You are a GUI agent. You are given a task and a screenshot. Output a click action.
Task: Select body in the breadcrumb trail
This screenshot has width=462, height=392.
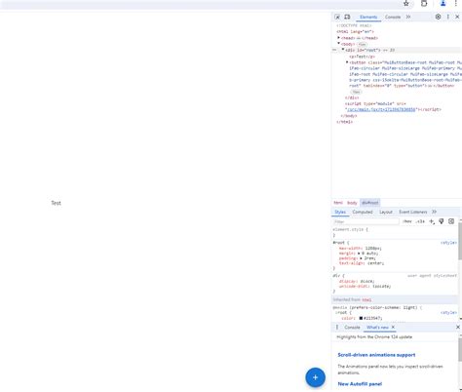pos(352,203)
